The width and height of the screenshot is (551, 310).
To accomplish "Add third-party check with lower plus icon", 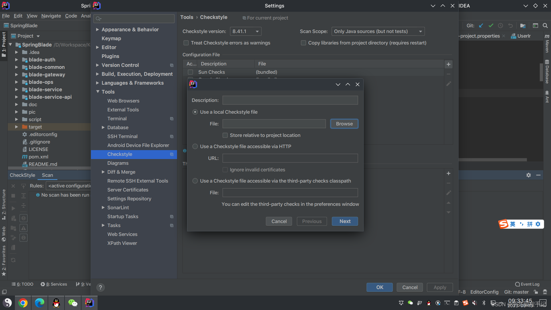I will pos(449,173).
